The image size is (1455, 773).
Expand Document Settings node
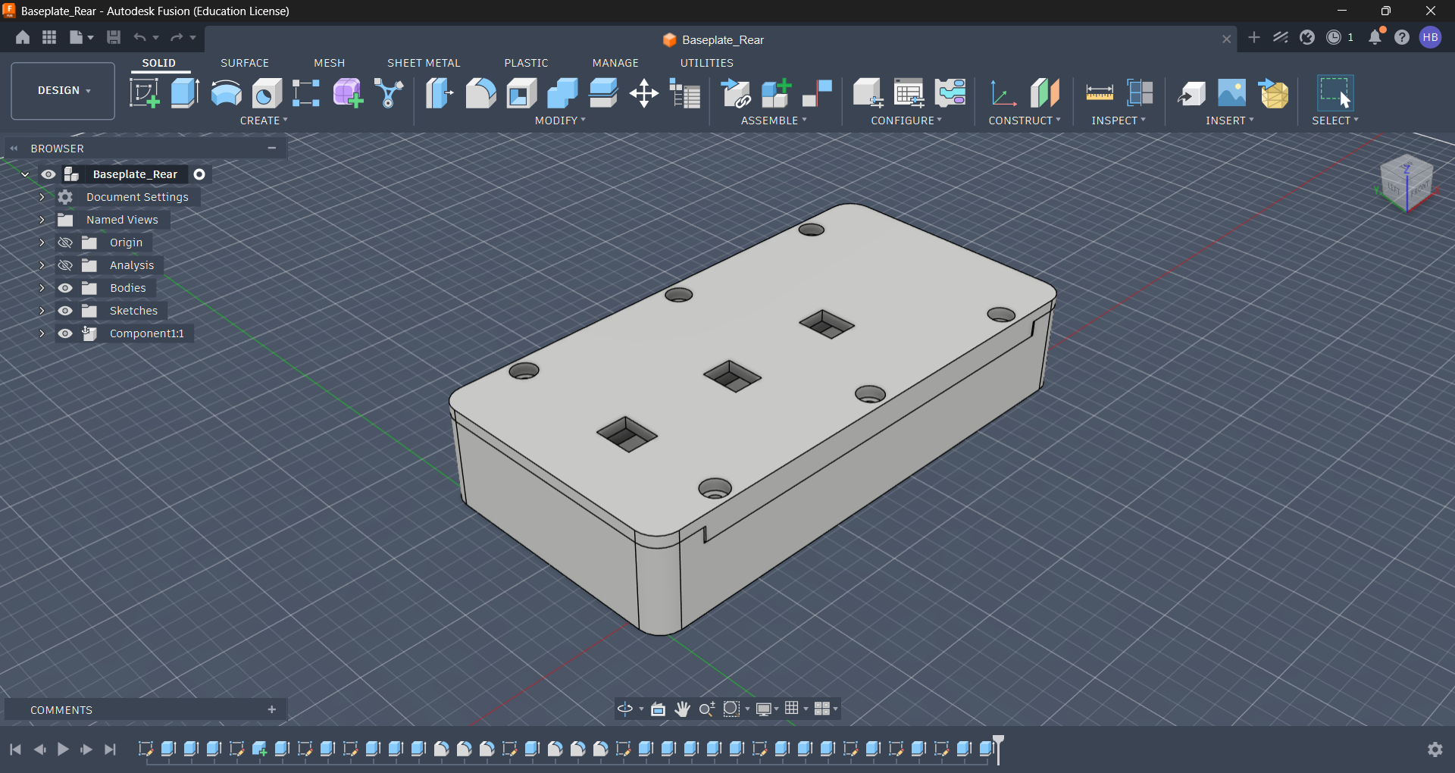click(x=42, y=197)
